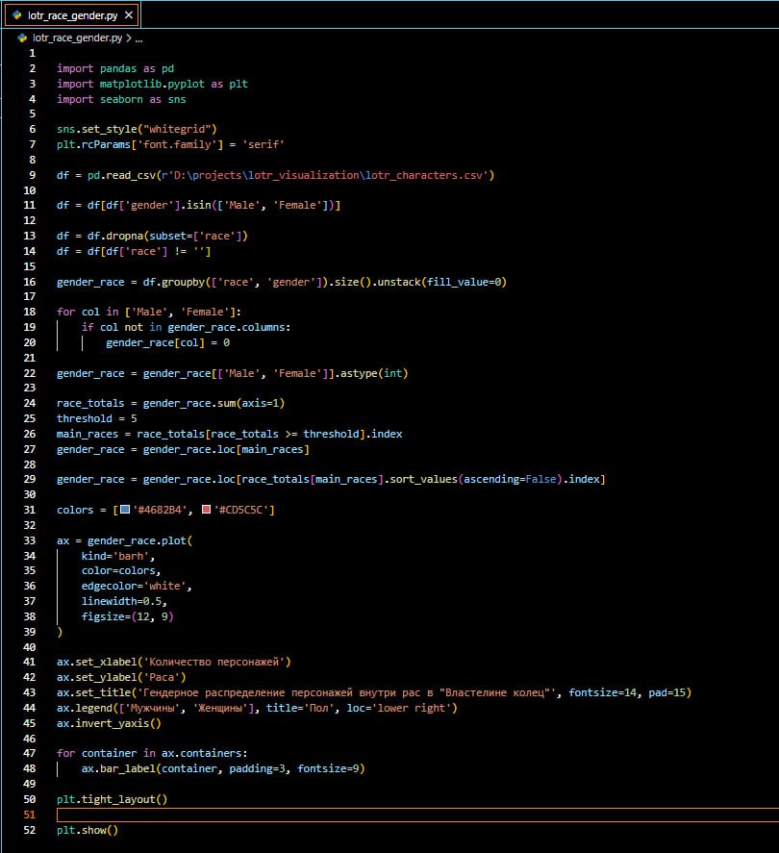Place cursor in empty line 51

pyautogui.click(x=417, y=815)
